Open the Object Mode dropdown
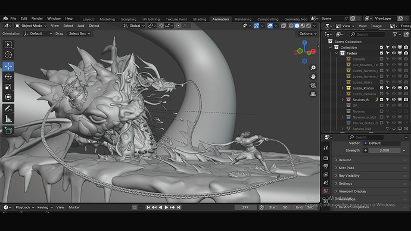The height and width of the screenshot is (231, 411). click(30, 26)
